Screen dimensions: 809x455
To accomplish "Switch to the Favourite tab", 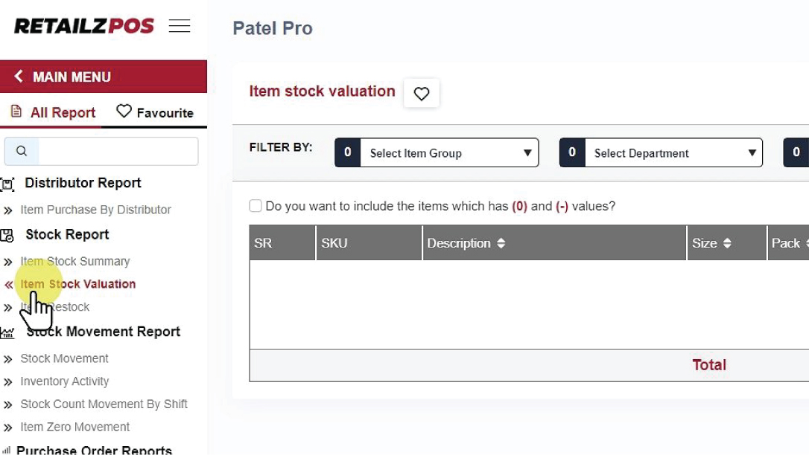I will pyautogui.click(x=155, y=113).
